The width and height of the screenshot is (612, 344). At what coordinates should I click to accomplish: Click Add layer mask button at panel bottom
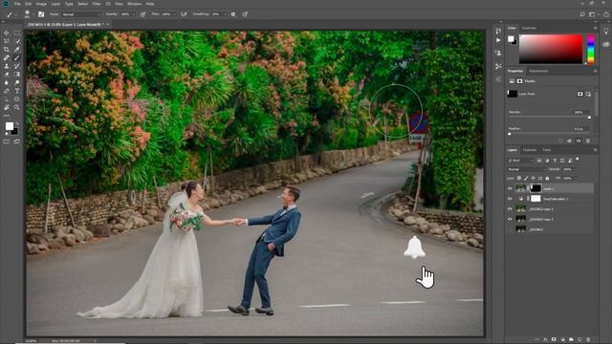pyautogui.click(x=554, y=339)
